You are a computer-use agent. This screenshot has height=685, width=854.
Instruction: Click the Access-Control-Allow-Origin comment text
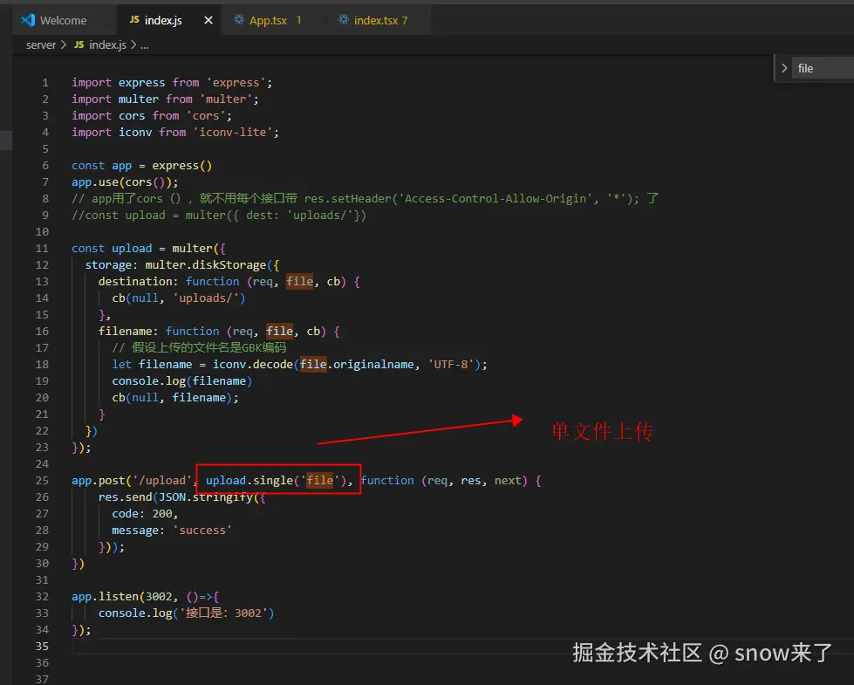pyautogui.click(x=495, y=198)
